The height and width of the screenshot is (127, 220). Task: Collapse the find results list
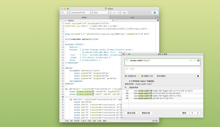[x=126, y=81]
